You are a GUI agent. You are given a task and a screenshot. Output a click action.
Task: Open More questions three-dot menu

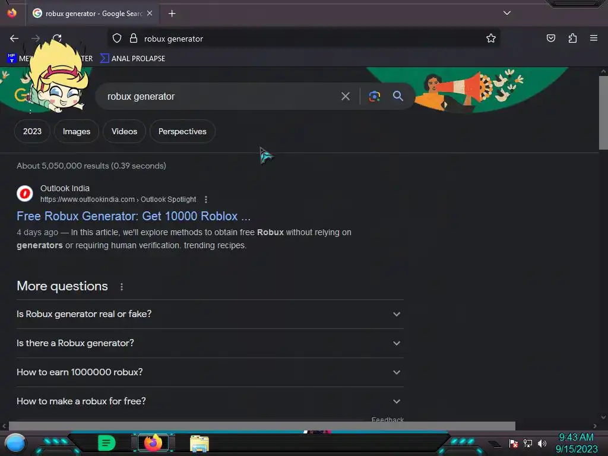point(122,287)
